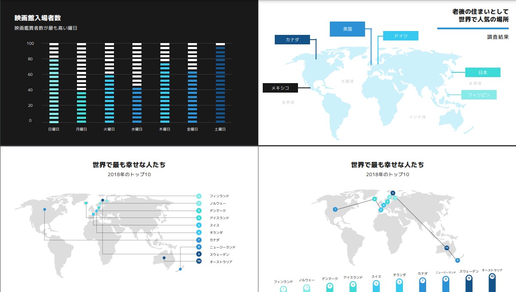Click the numbered 10 marker on Australia's landmass
The width and height of the screenshot is (516, 292).
447,248
